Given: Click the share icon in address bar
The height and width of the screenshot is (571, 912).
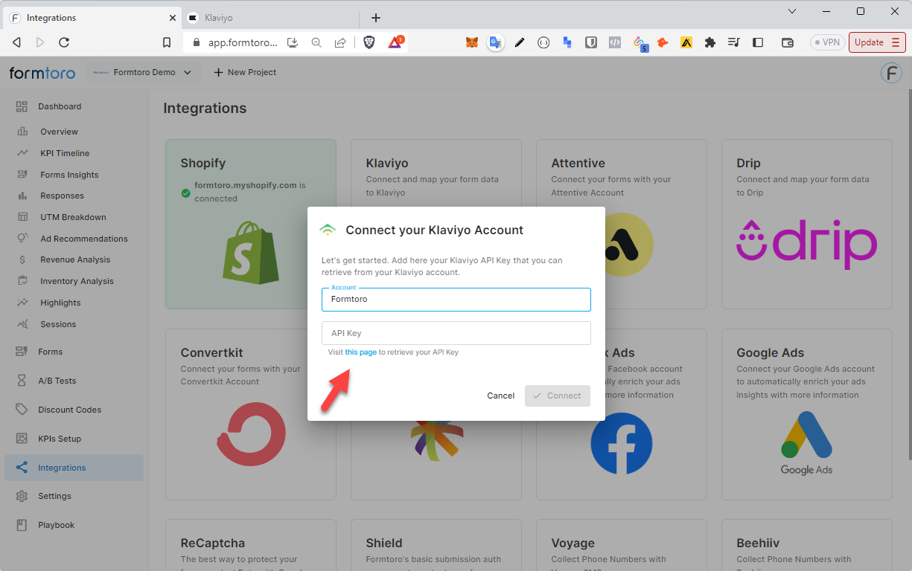Looking at the screenshot, I should tap(340, 42).
